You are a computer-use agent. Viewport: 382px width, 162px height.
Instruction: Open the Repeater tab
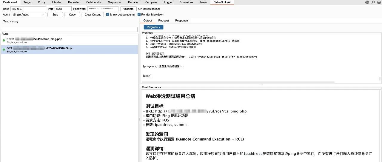tap(74, 2)
